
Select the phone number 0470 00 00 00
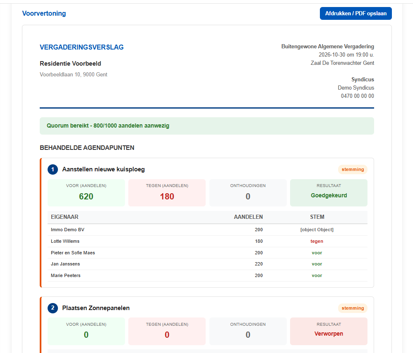pyautogui.click(x=358, y=96)
